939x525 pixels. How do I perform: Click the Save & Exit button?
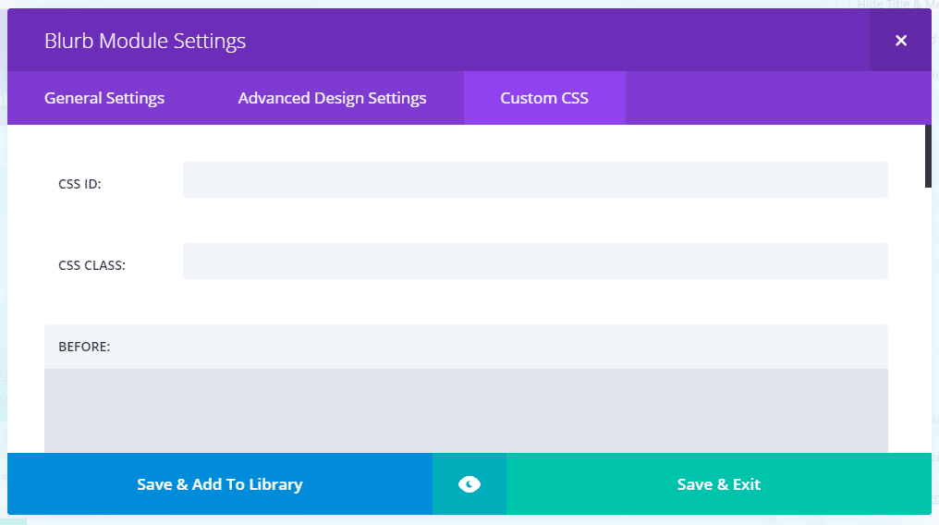719,483
